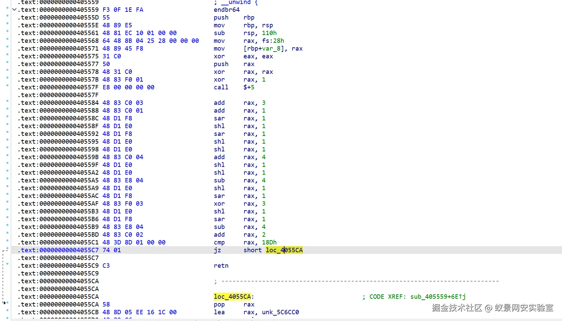Select address .text:0000000000405568

pos(58,41)
